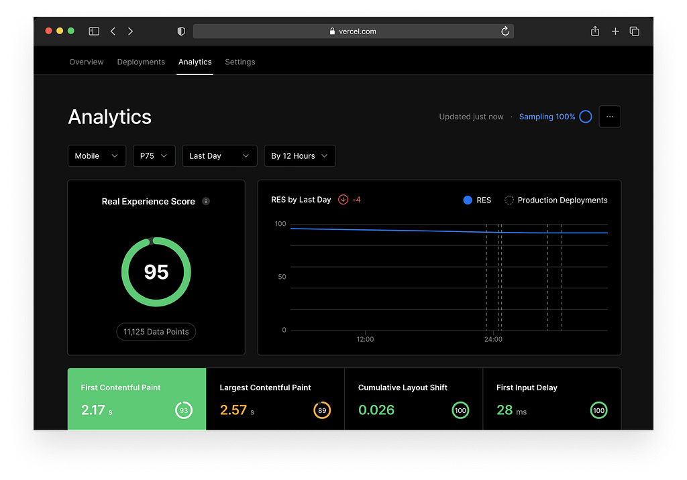Screen dimensions: 687x480
Task: Click the privacy shield icon
Action: click(x=181, y=31)
